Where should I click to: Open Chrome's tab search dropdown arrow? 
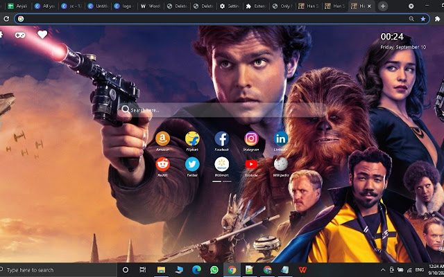411,6
